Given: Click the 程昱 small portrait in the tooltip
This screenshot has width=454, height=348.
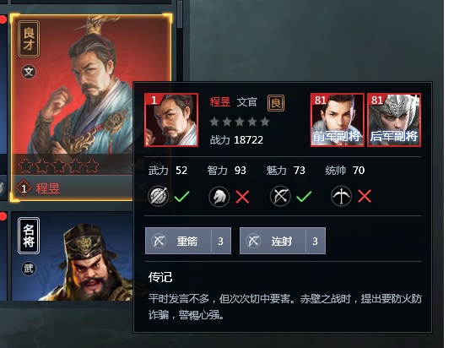Looking at the screenshot, I should coord(171,120).
